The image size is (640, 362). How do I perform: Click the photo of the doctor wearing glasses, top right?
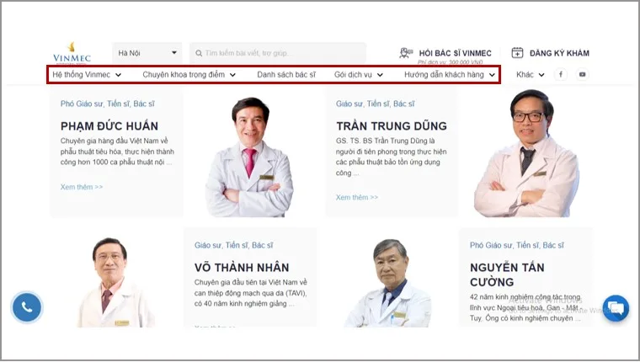tap(526, 154)
